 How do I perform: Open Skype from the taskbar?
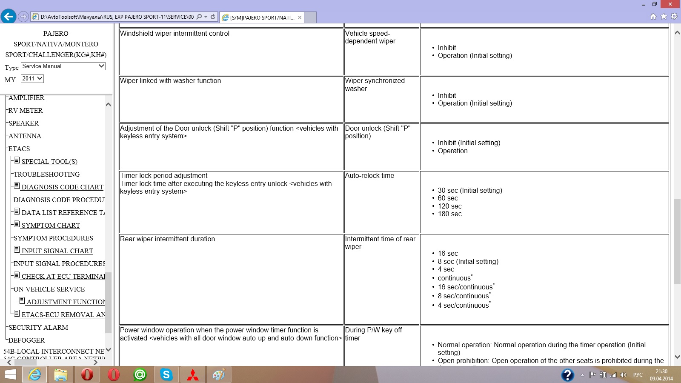click(x=166, y=374)
